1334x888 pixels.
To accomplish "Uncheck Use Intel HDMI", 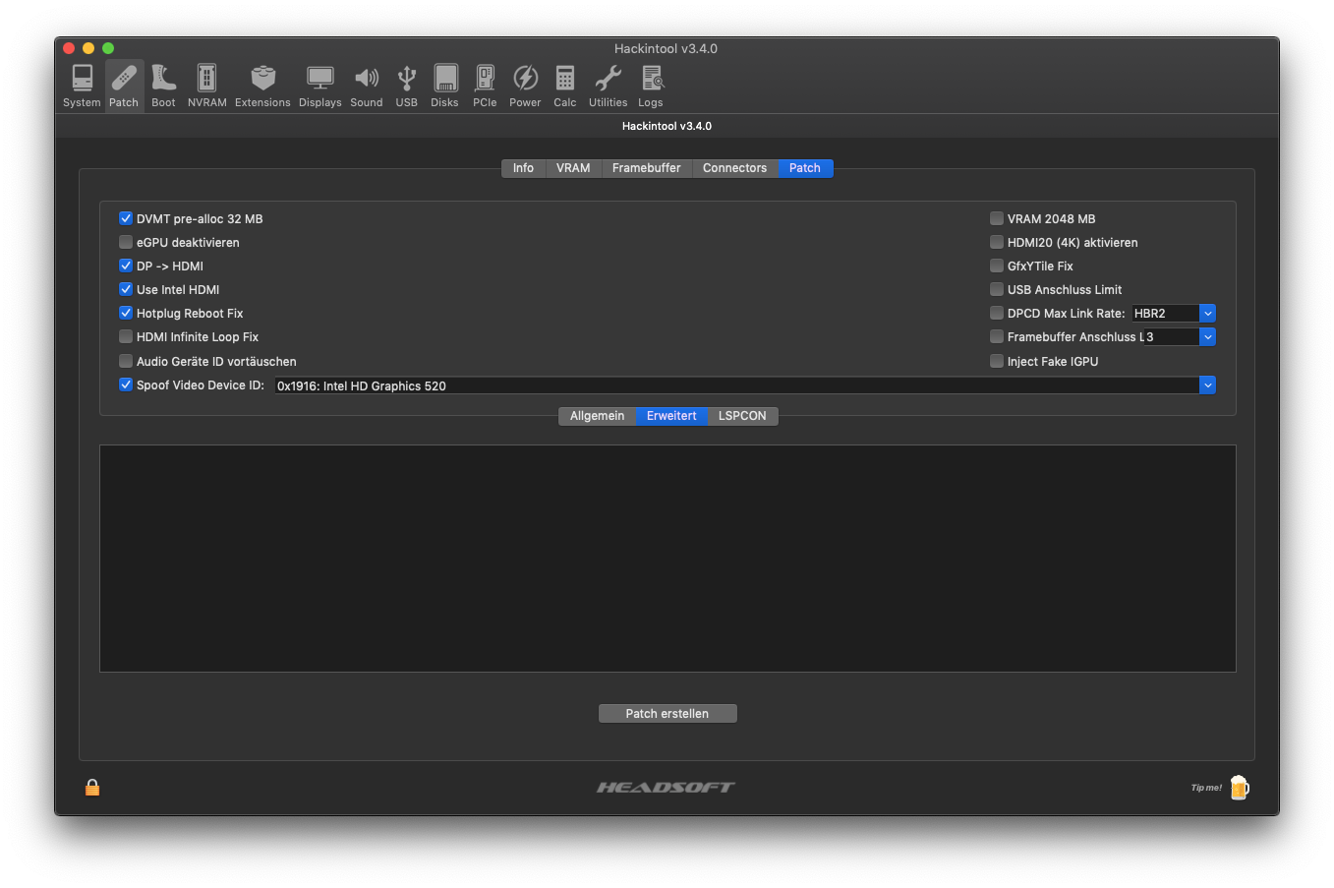I will coord(126,289).
